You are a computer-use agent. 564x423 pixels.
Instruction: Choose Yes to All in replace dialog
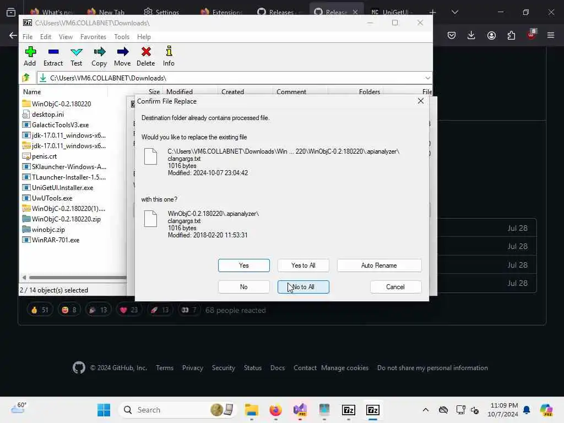303,265
